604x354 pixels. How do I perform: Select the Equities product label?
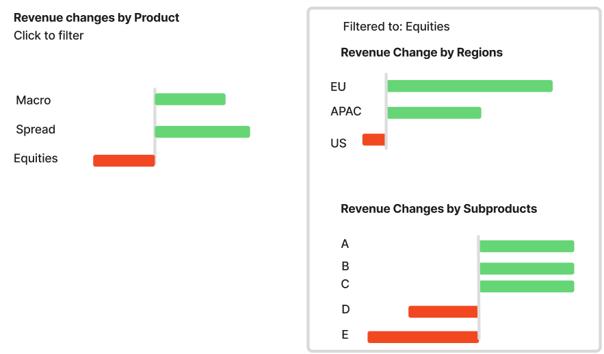36,158
